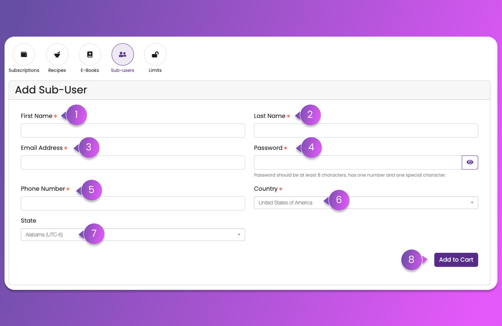502x326 pixels.
Task: Click into the Last Name field
Action: coord(366,131)
